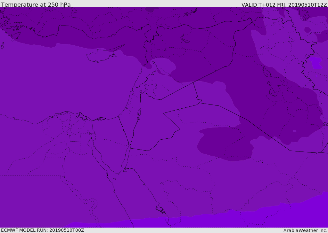Click the small light oval inside eastern dark region

[294, 131]
